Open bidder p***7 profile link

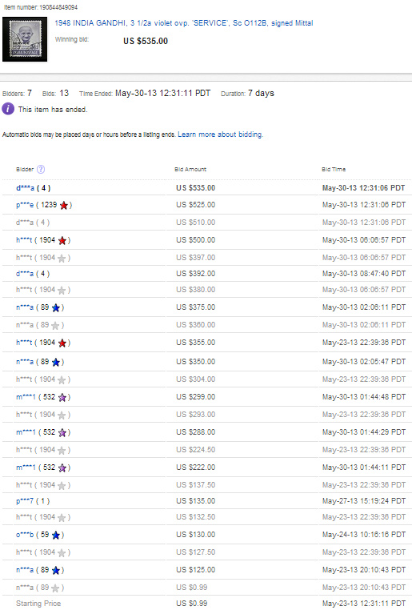pos(25,501)
